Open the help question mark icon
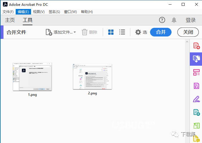The image size is (202, 143). 162,20
